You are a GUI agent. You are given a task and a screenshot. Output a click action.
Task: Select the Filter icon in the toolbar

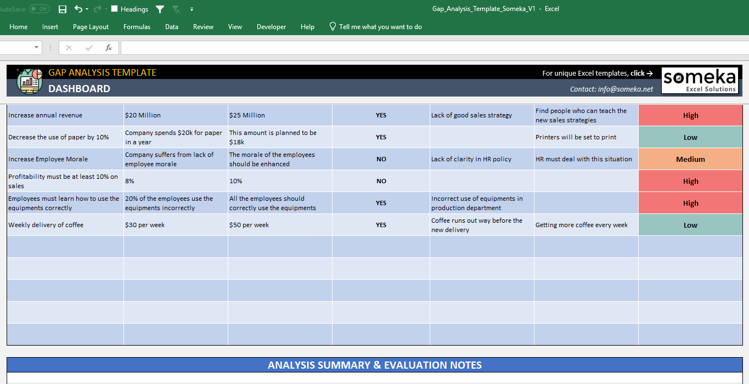click(x=159, y=9)
